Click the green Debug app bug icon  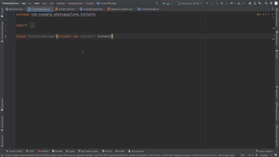222,3
